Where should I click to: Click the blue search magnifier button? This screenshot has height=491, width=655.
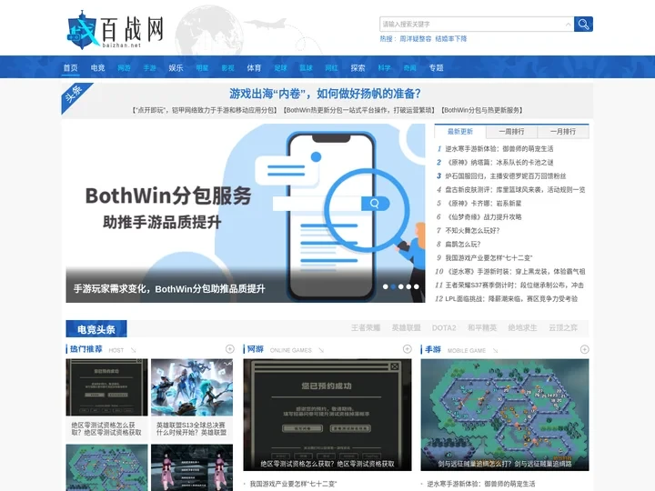(x=583, y=25)
